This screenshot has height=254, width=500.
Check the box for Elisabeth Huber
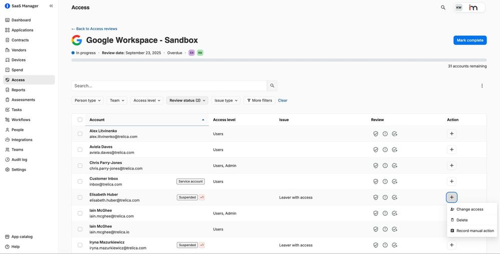(x=80, y=197)
